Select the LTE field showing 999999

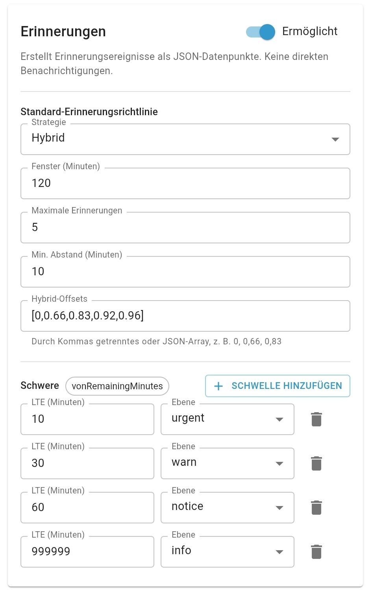coord(87,551)
